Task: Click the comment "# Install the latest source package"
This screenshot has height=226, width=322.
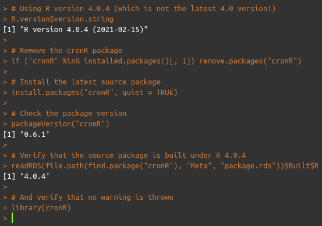Action: tap(86, 82)
